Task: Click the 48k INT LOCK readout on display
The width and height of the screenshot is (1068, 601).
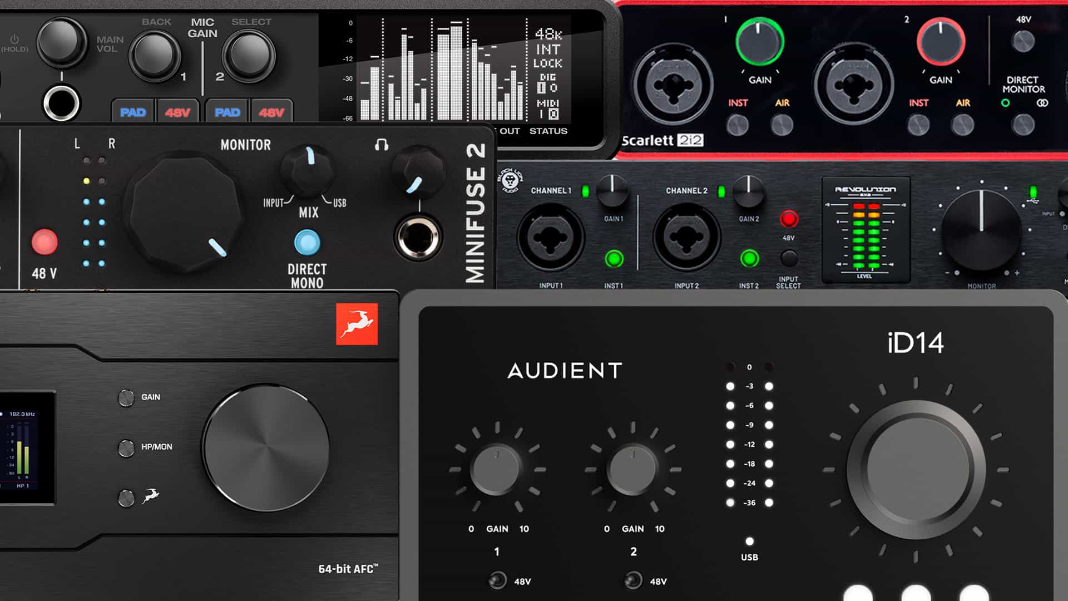Action: tap(548, 48)
